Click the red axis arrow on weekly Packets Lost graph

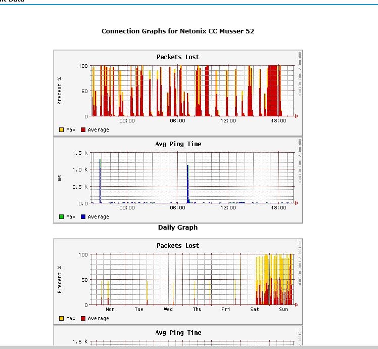tap(297, 305)
